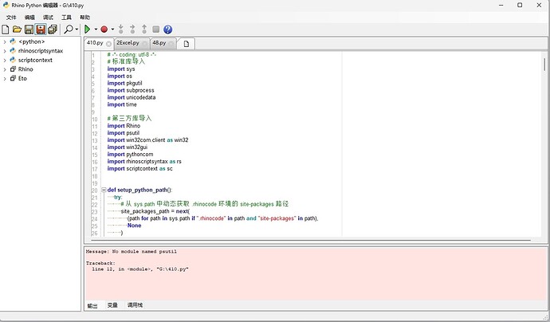
Task: Open help with the blue question mark icon
Action: click(168, 29)
